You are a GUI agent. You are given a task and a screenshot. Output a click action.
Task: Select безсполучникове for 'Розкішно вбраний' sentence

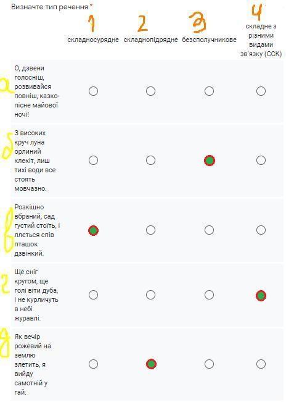[209, 230]
